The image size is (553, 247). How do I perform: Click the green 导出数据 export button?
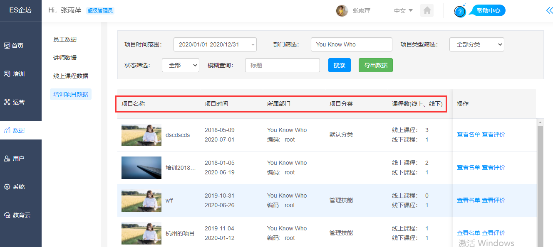click(x=376, y=65)
